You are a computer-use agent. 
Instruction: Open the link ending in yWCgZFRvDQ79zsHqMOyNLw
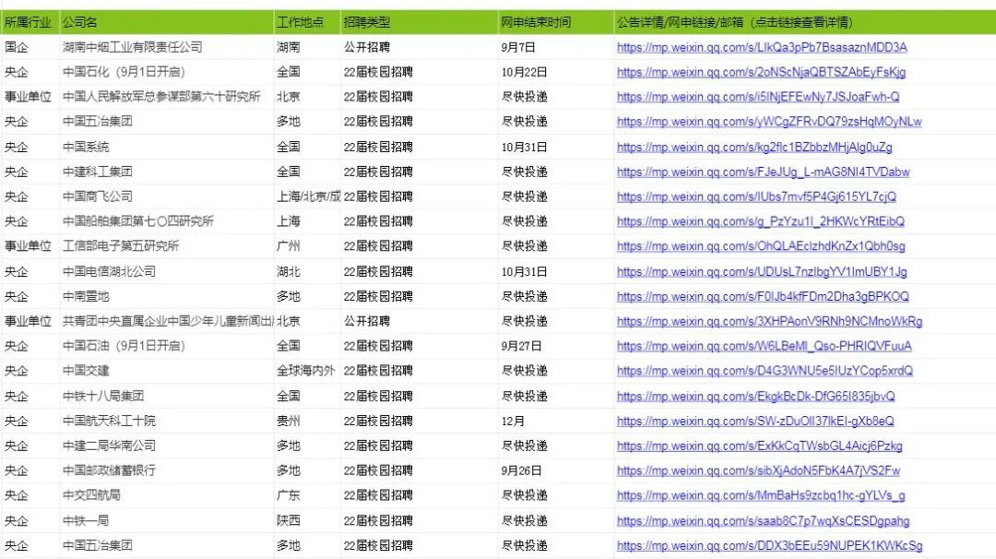point(769,122)
